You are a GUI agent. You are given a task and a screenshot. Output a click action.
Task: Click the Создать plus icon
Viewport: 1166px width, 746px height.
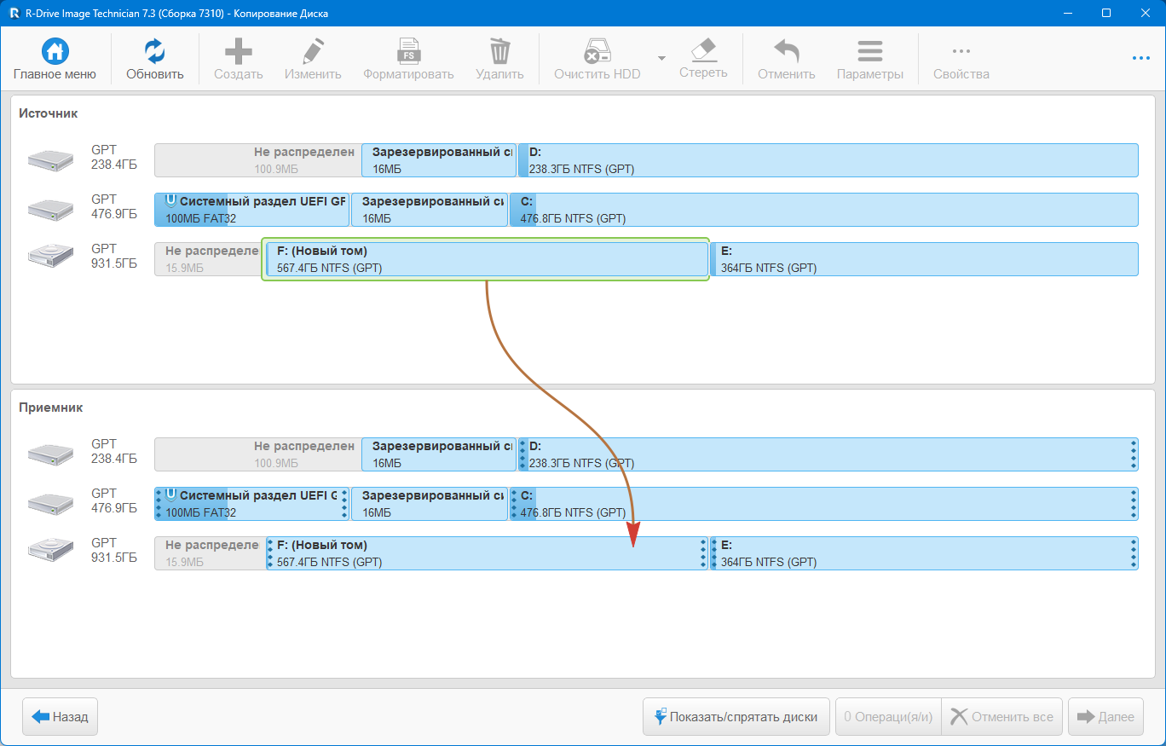point(238,52)
